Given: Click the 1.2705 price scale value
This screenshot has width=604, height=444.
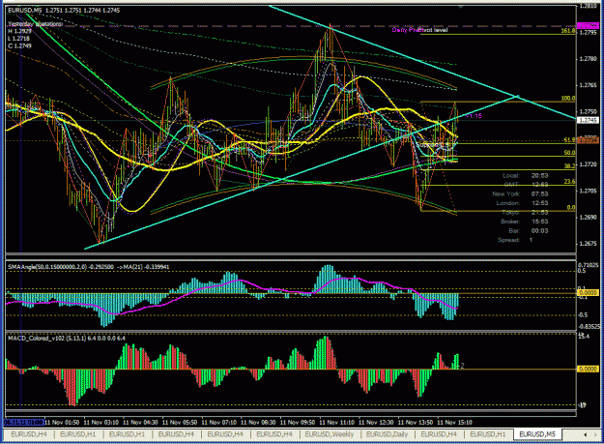Looking at the screenshot, I should (x=589, y=192).
